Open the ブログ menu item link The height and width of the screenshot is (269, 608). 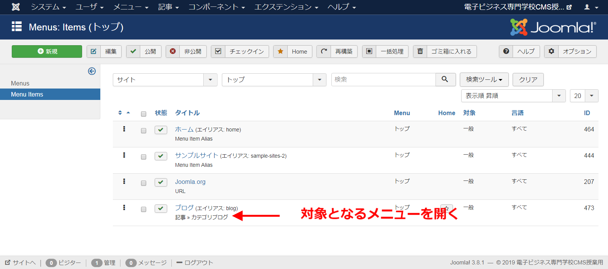(184, 208)
